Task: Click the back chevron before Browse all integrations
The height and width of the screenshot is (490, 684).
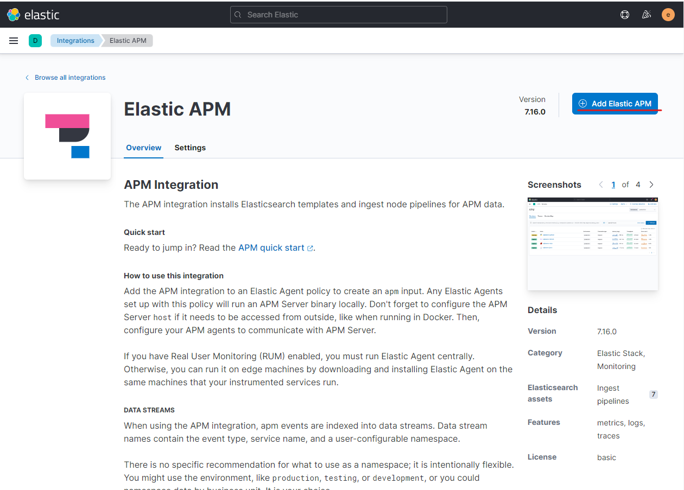Action: pos(27,78)
